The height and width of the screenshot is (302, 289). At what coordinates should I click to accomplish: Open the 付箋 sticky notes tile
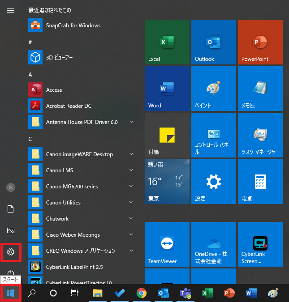coord(167,135)
